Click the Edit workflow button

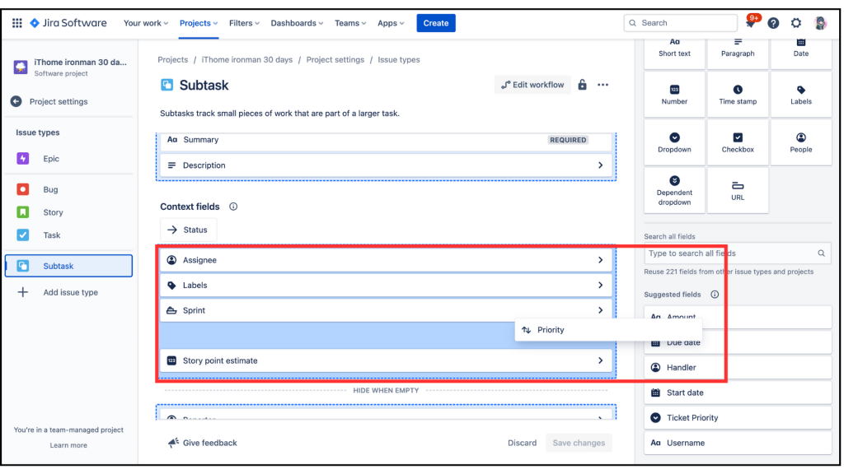tap(532, 85)
